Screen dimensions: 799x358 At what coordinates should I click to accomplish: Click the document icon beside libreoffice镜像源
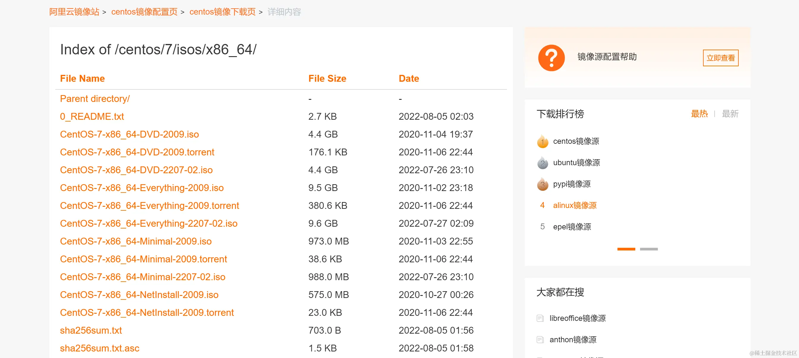pos(540,318)
